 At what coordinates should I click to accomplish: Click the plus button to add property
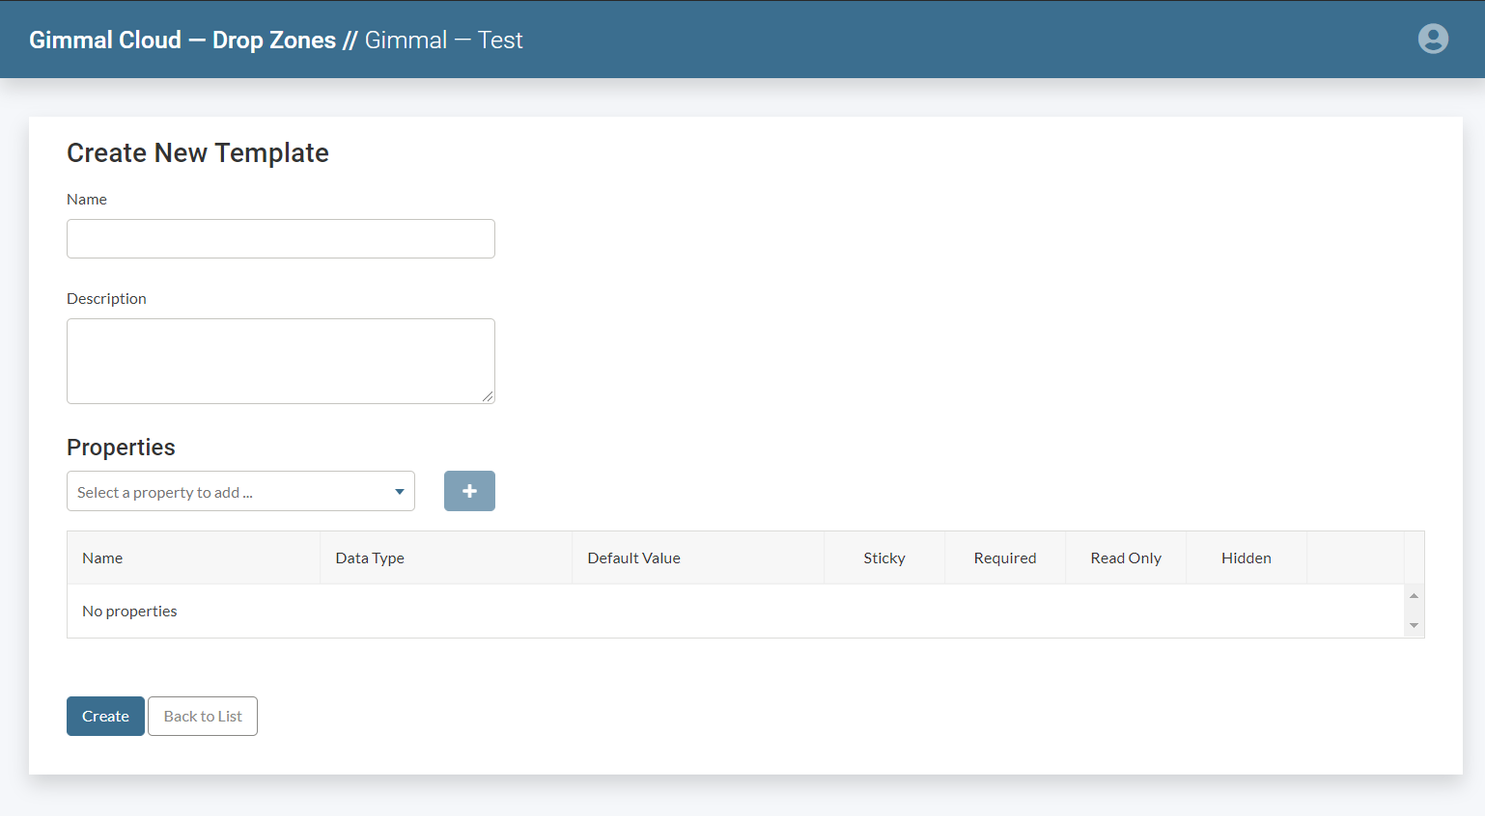pyautogui.click(x=469, y=491)
